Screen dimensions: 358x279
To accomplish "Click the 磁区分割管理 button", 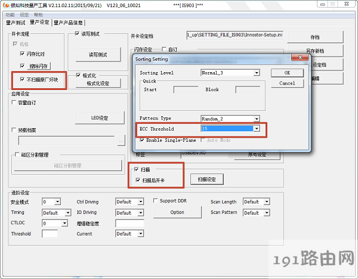I will point(68,165).
